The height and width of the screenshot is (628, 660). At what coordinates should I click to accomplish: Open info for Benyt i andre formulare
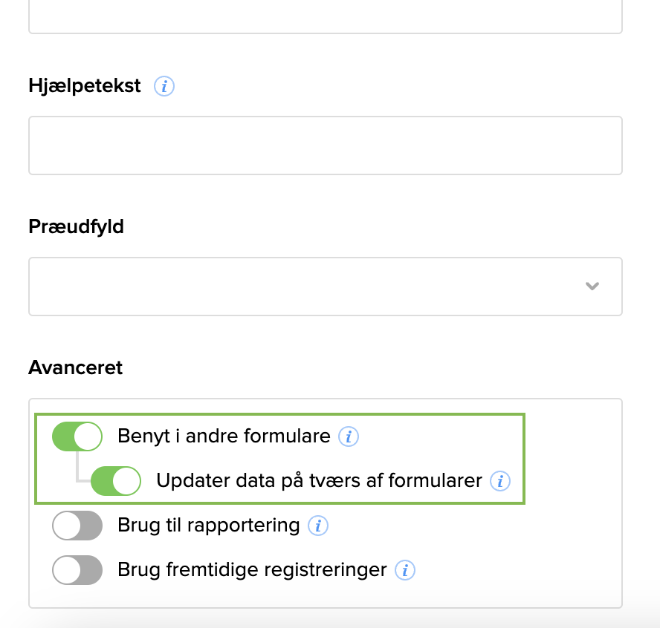pyautogui.click(x=349, y=436)
